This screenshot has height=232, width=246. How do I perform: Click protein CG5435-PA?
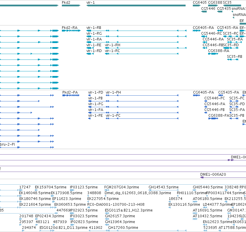(229, 92)
